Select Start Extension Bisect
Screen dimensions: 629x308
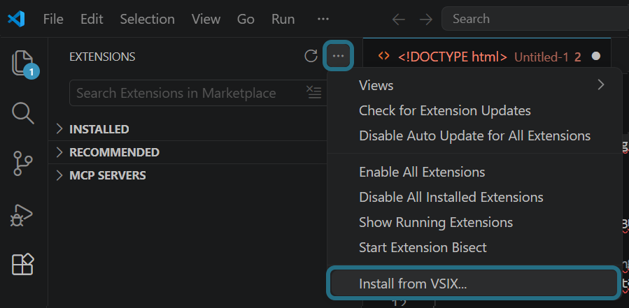click(x=474, y=247)
